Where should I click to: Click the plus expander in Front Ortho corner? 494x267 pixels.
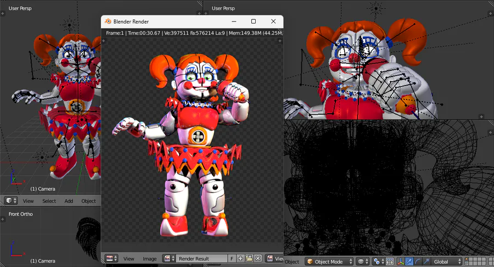[3, 219]
